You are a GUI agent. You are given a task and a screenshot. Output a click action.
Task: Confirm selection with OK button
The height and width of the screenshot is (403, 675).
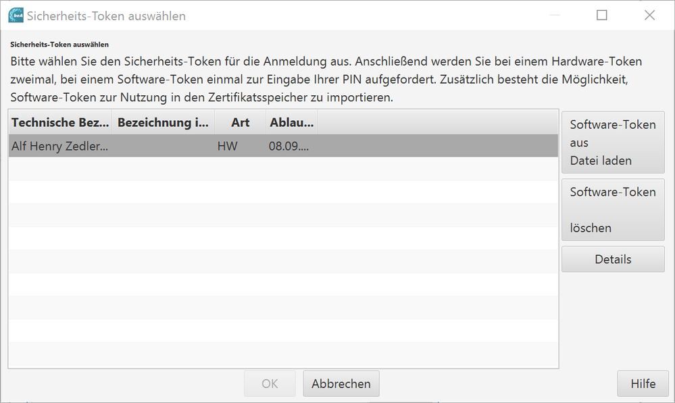270,383
